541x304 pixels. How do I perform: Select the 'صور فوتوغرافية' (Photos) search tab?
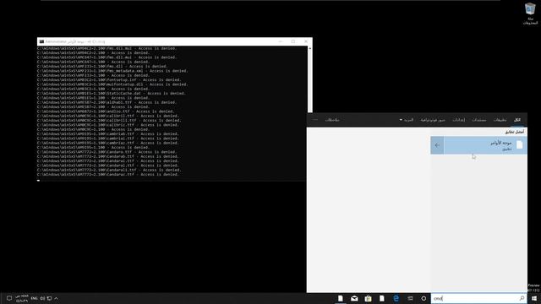coord(433,120)
